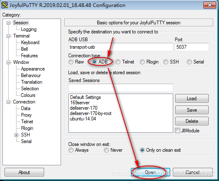219x181 pixels.
Task: Go to the Translation category
Action: tap(32, 82)
